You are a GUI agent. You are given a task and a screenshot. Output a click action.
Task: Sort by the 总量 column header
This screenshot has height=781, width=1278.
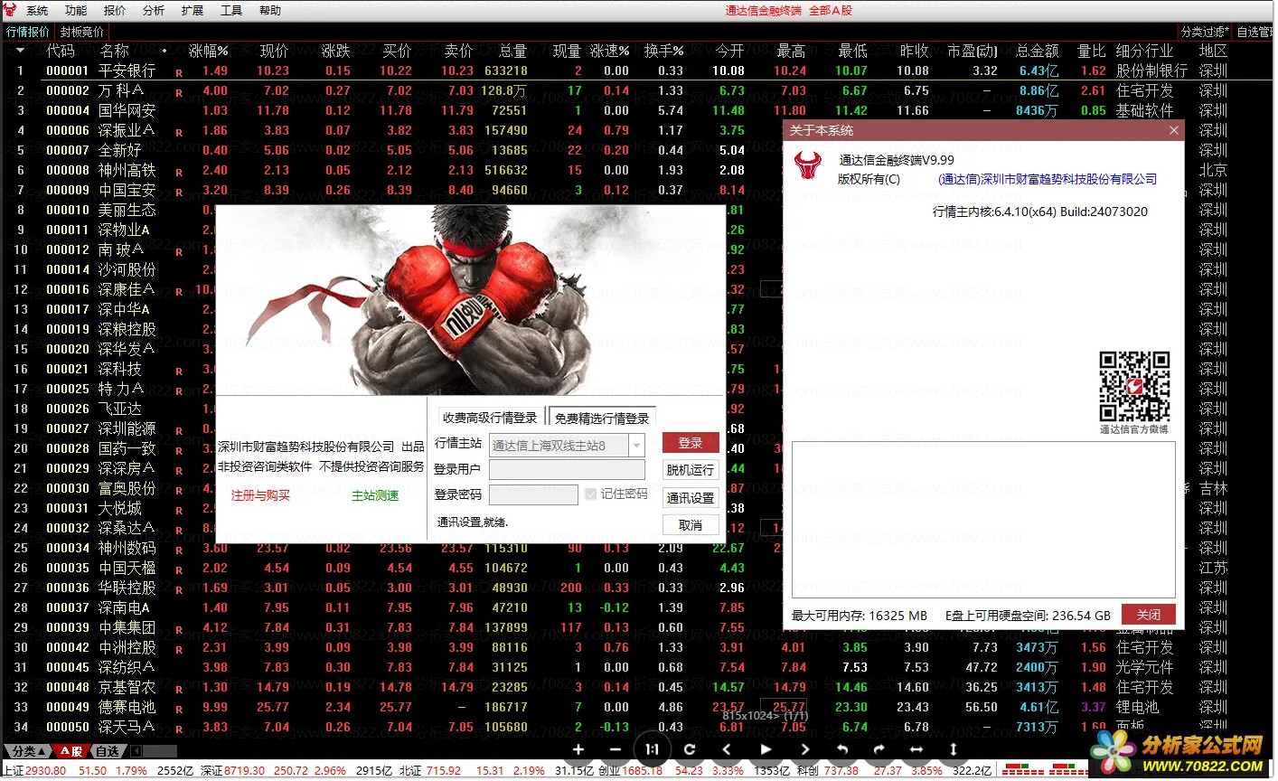pyautogui.click(x=512, y=52)
